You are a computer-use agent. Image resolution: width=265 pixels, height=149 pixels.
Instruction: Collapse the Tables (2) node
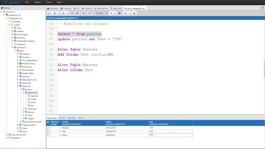coord(18,86)
